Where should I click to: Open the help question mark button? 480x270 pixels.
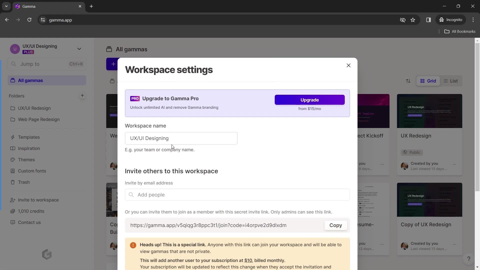469,259
